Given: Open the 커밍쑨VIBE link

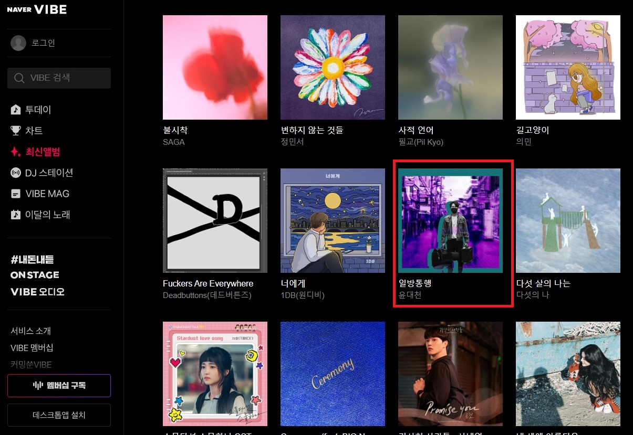Looking at the screenshot, I should [31, 365].
